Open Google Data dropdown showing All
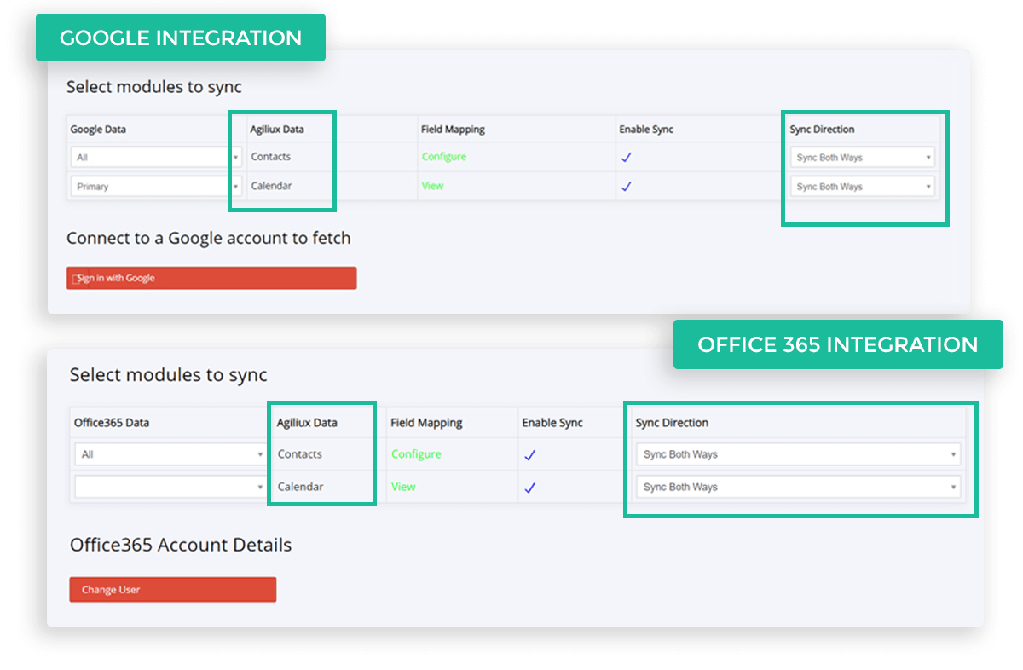1023x670 pixels. pyautogui.click(x=156, y=158)
